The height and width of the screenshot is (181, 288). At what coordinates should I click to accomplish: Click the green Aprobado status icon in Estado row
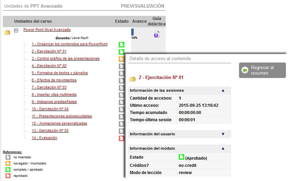(181, 157)
